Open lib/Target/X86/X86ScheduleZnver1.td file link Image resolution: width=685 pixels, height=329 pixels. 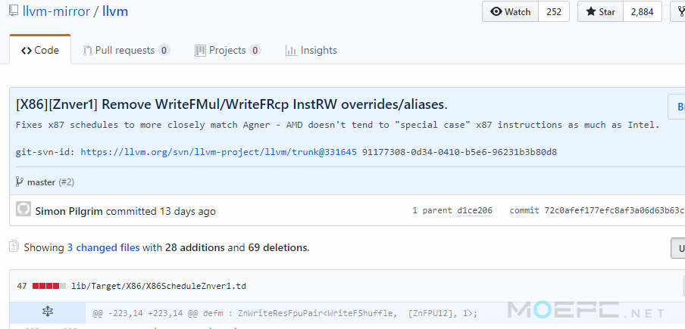point(159,287)
